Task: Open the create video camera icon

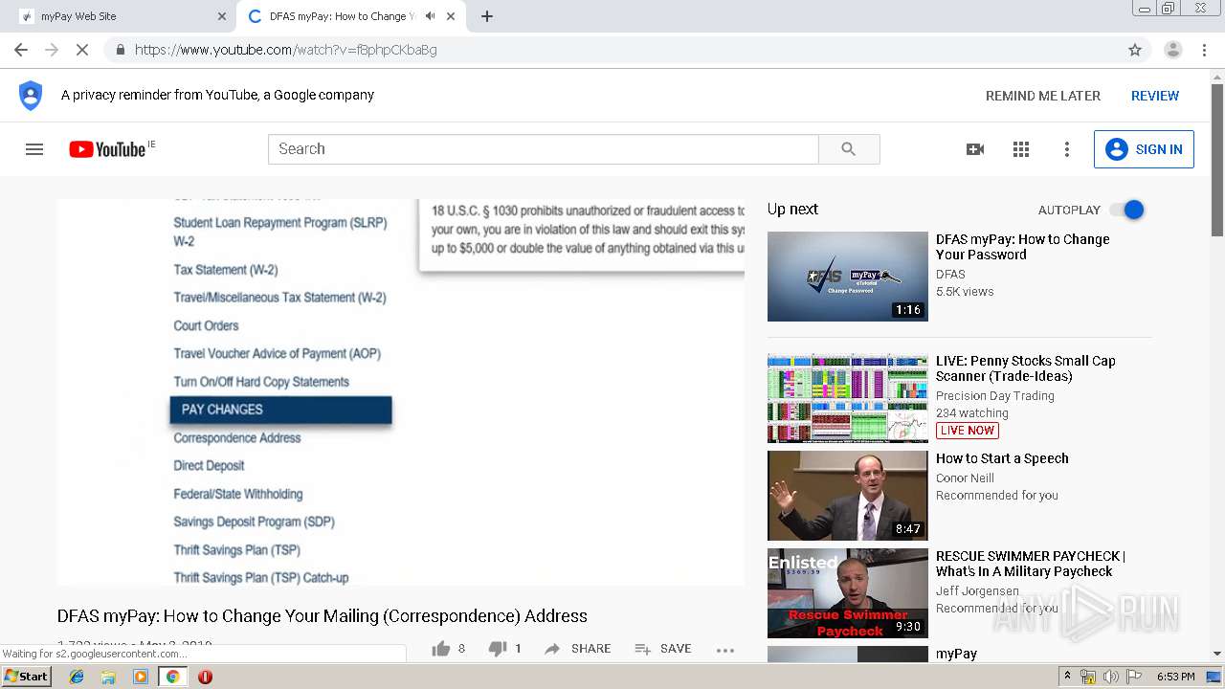Action: click(x=975, y=149)
